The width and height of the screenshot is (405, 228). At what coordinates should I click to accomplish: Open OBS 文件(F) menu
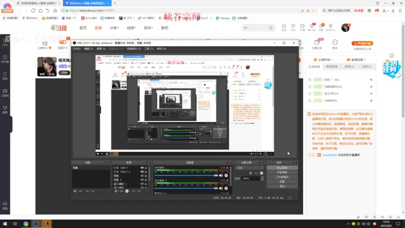pyautogui.click(x=77, y=49)
